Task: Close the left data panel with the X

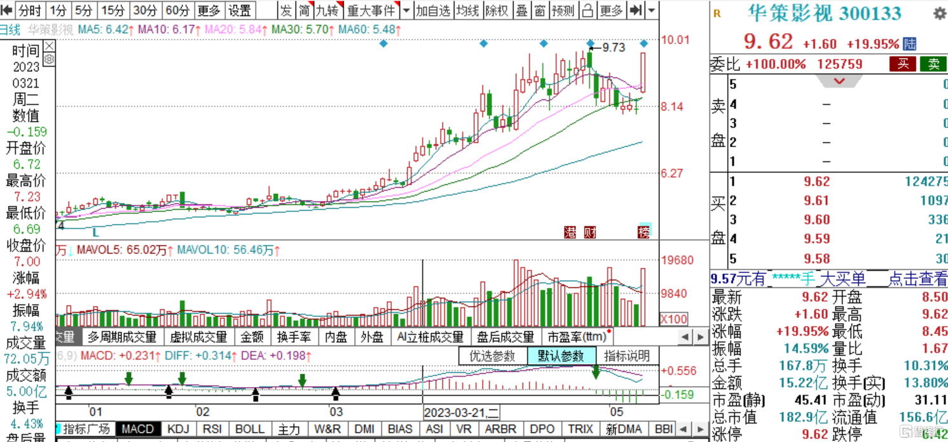Action: [x=49, y=46]
